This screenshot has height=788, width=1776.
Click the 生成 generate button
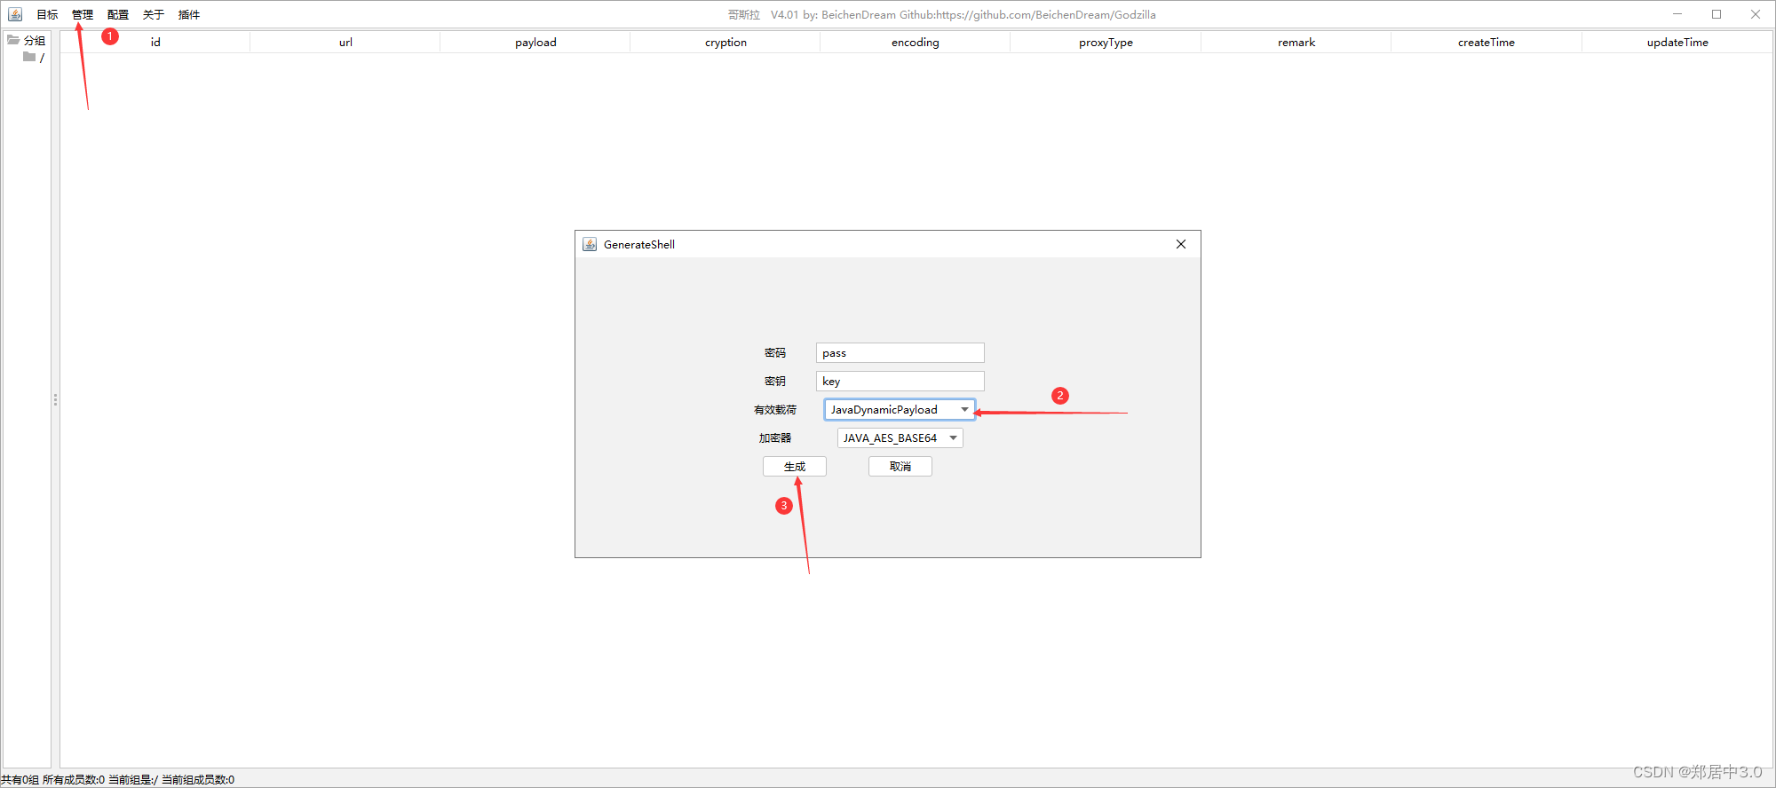(794, 466)
